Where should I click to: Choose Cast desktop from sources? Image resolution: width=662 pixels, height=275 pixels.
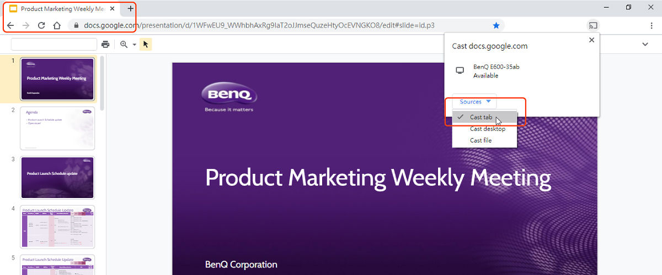click(x=487, y=129)
